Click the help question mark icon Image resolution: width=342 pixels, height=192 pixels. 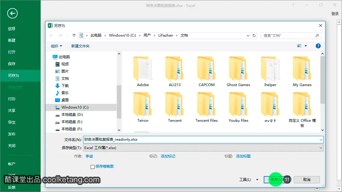click(318, 46)
